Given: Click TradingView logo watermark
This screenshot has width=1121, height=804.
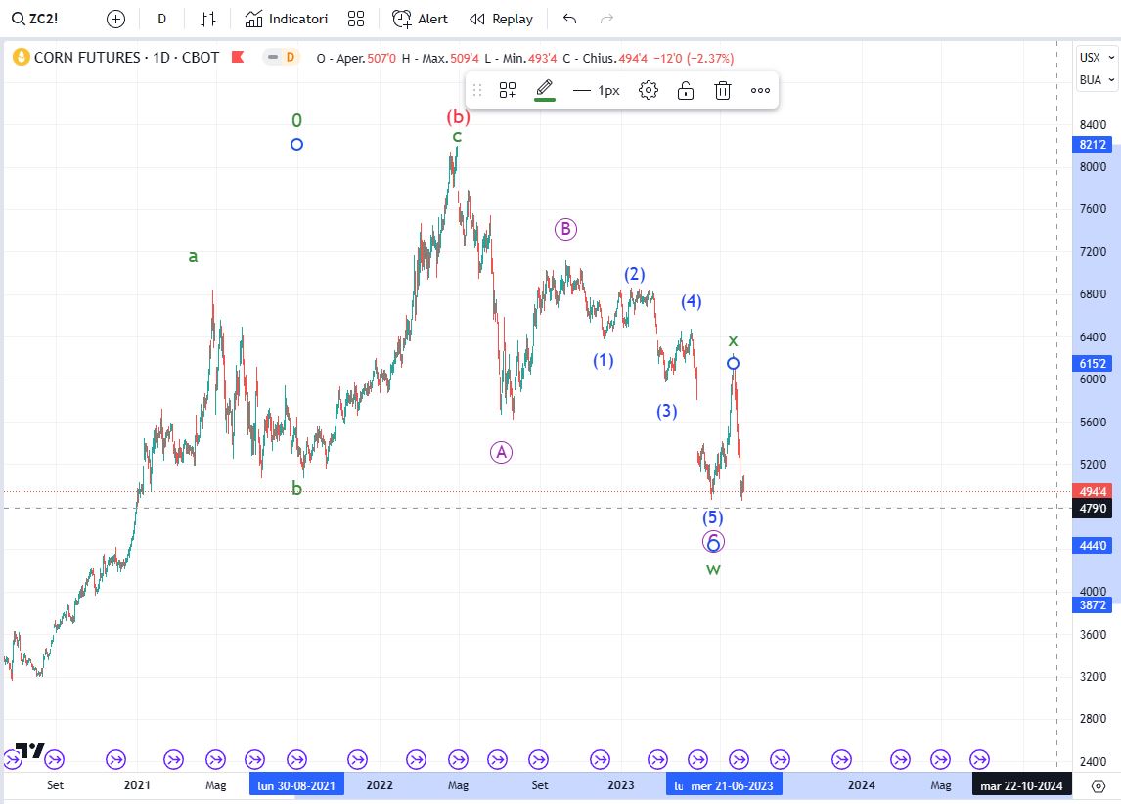Looking at the screenshot, I should [30, 750].
